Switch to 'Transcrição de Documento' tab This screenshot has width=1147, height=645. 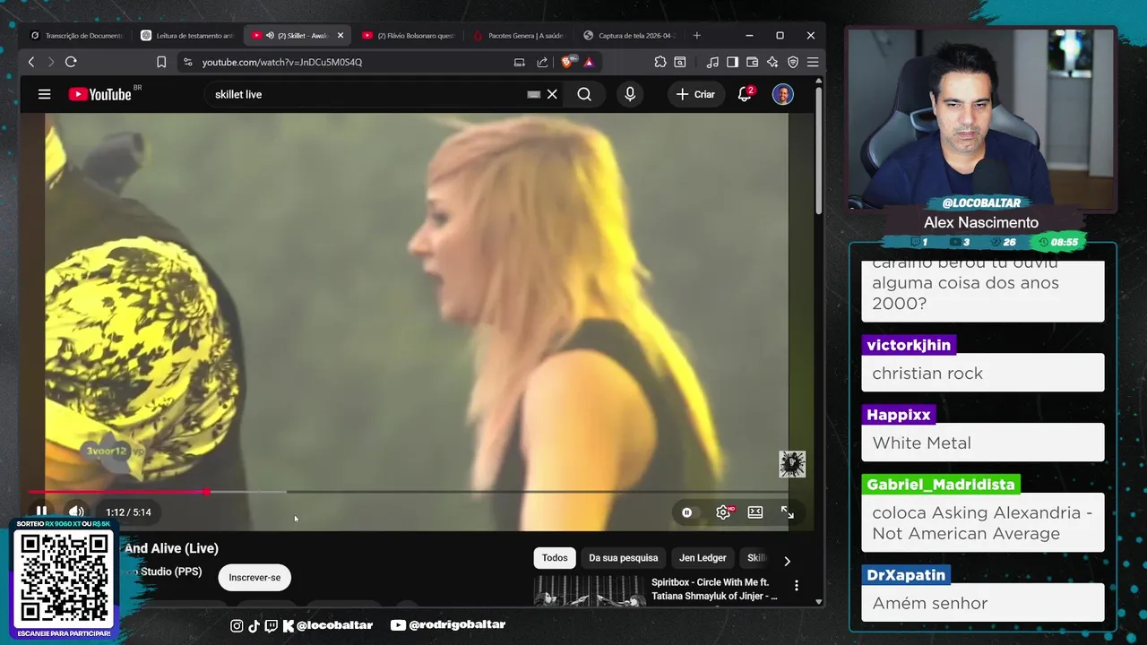click(76, 36)
